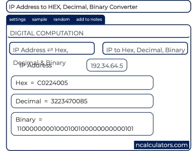The width and height of the screenshot is (196, 151).
Task: Click the "Decimal =" label in results
Action: pos(32,101)
